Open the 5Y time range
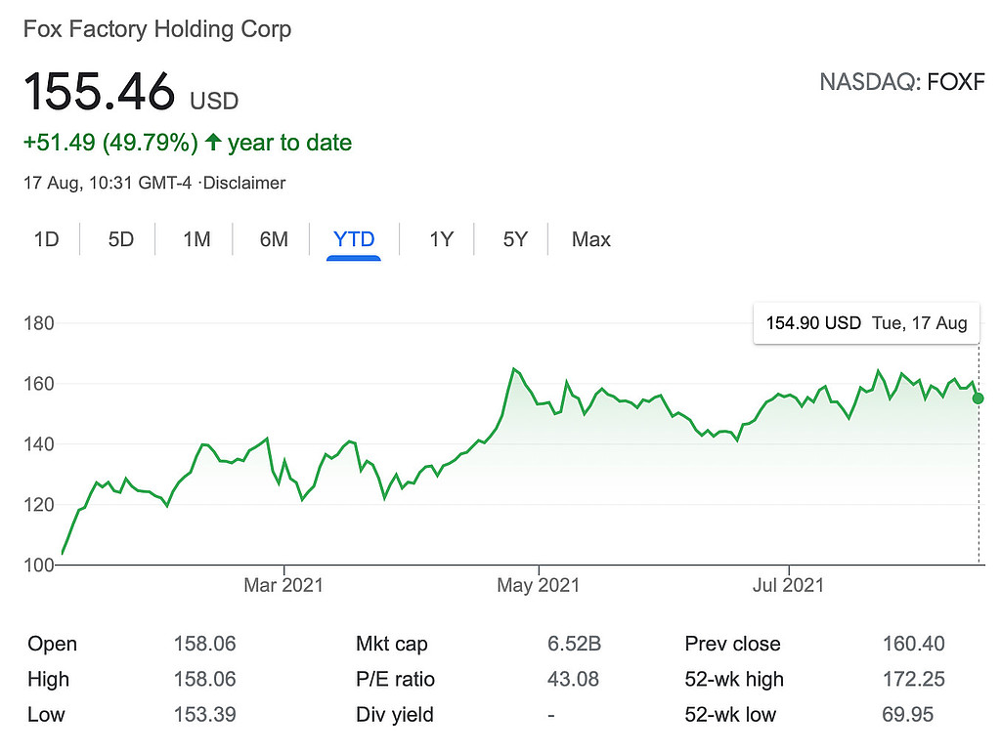 point(515,239)
